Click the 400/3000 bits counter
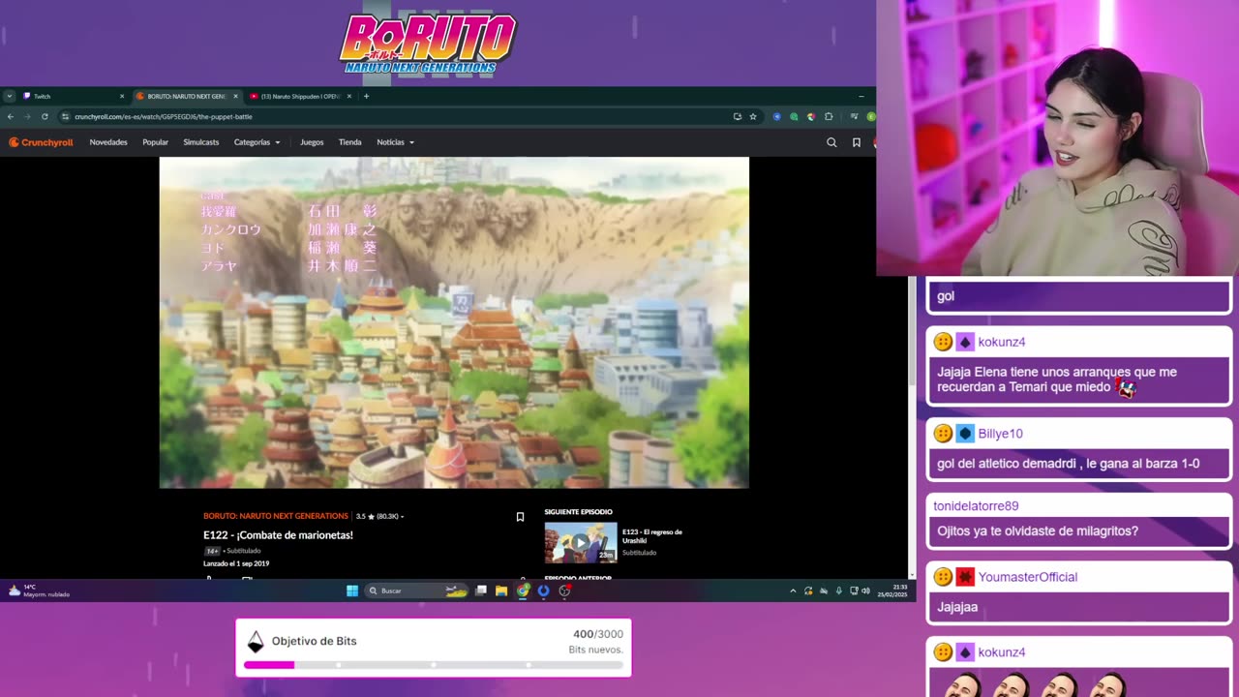This screenshot has height=697, width=1239. tap(598, 634)
